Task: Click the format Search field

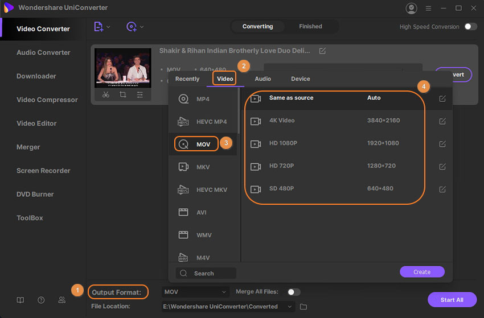Action: [x=206, y=273]
